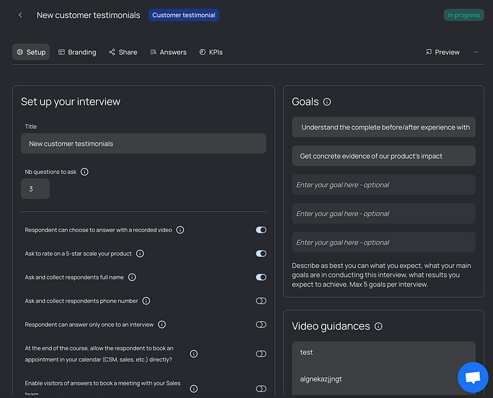This screenshot has width=493, height=398.
Task: Disable recorded video answer toggle
Action: click(261, 230)
